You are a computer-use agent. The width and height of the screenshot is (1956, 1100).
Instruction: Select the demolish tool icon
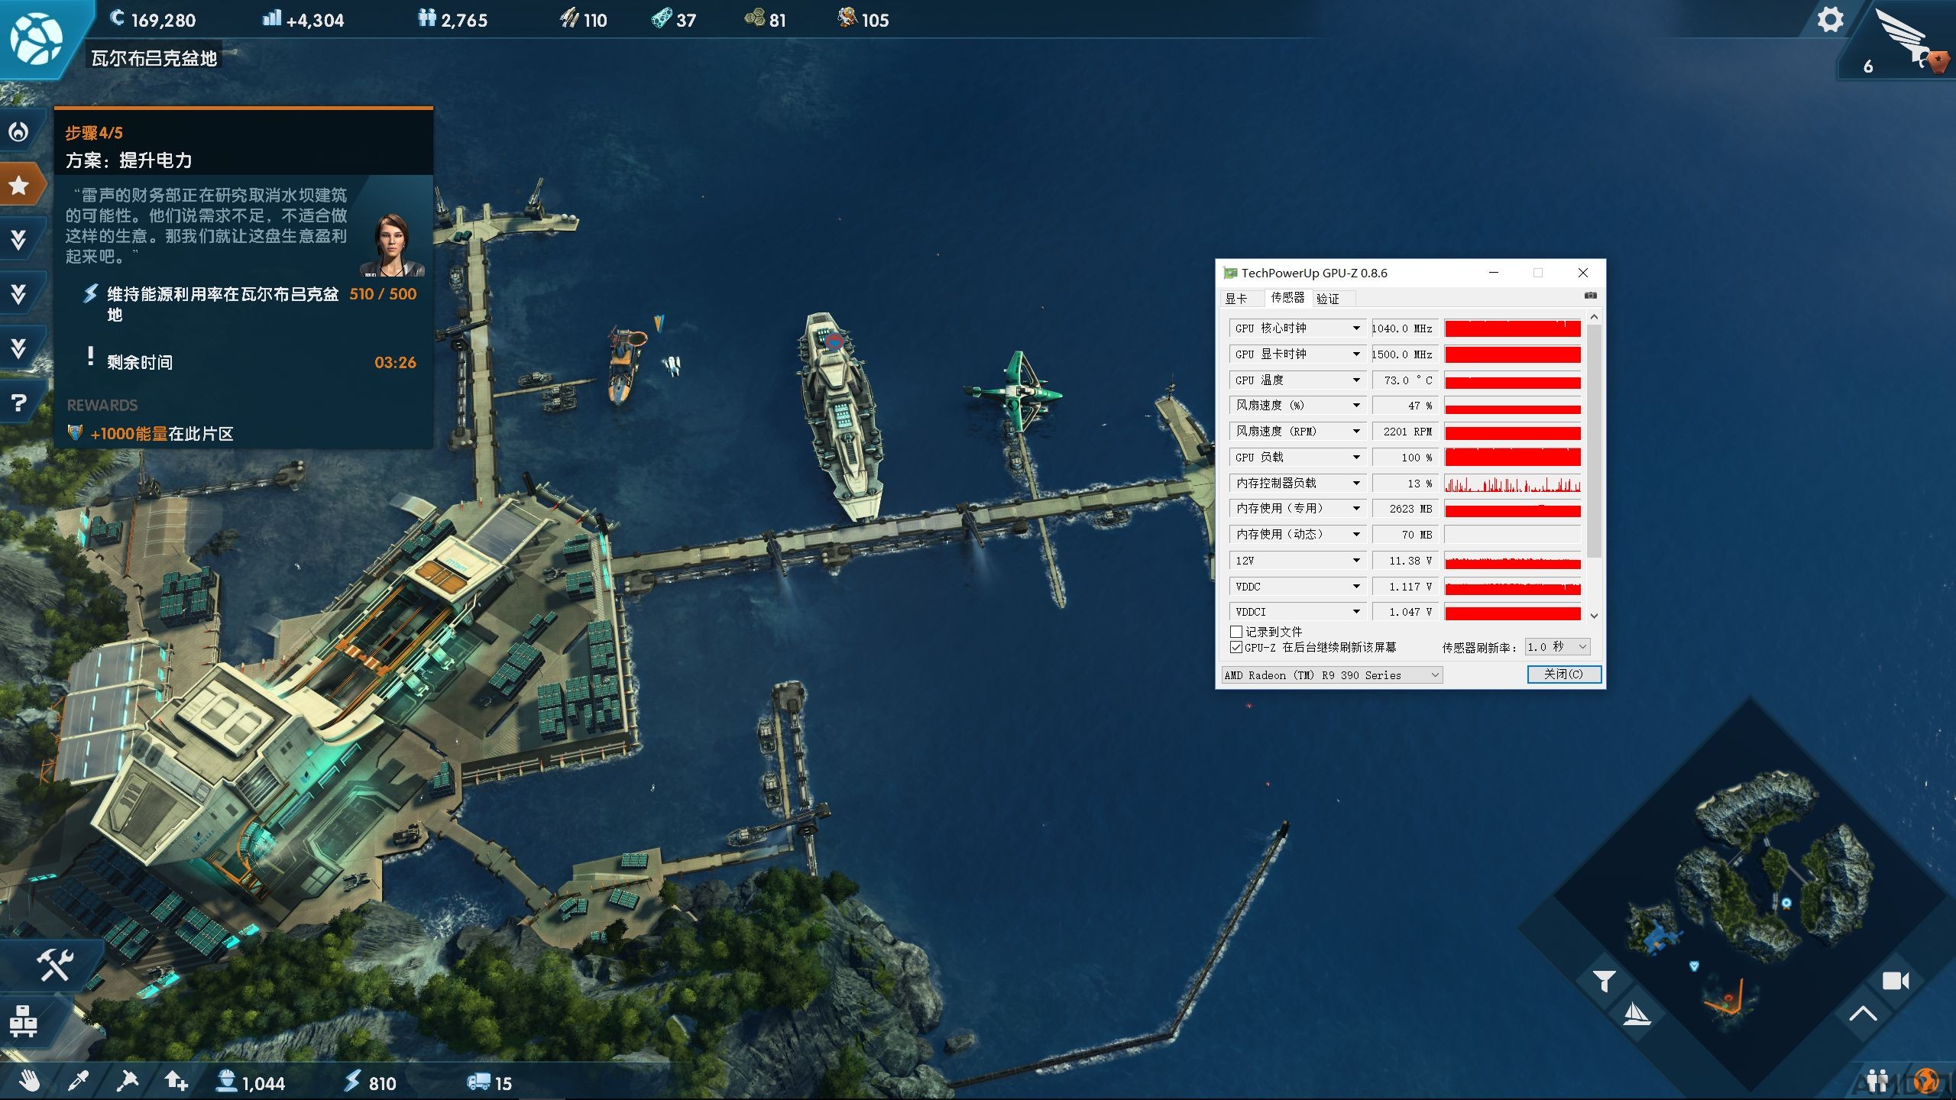tap(127, 1082)
